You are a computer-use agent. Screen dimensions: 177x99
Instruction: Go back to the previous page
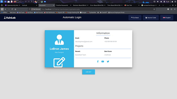coord(6,9)
